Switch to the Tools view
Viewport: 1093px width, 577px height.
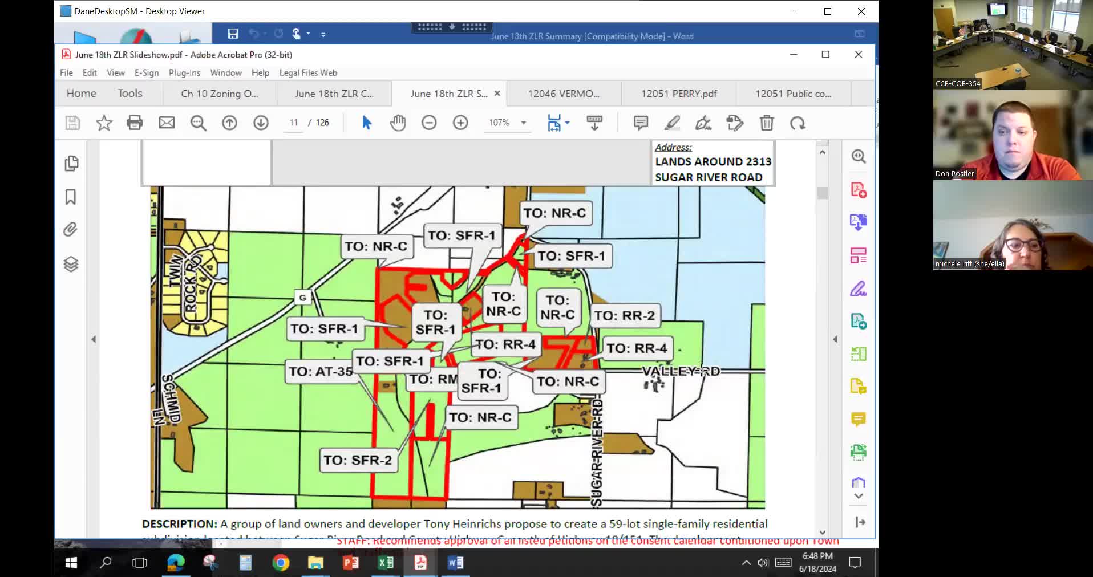coord(130,94)
